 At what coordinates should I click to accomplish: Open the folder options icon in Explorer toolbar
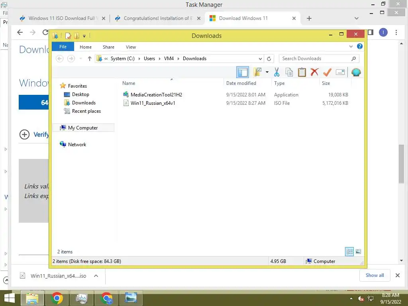pos(257,72)
